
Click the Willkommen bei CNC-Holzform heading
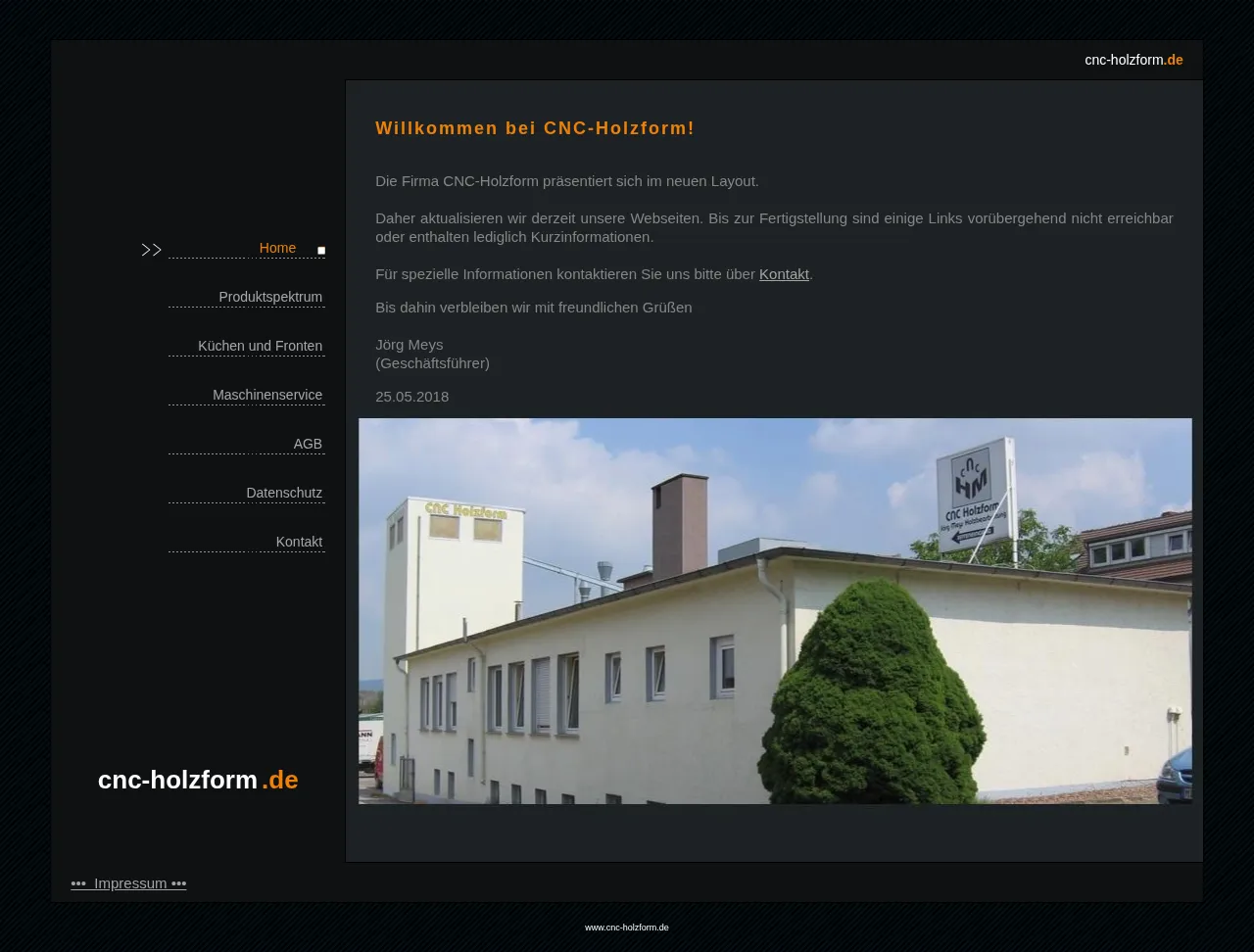point(535,128)
